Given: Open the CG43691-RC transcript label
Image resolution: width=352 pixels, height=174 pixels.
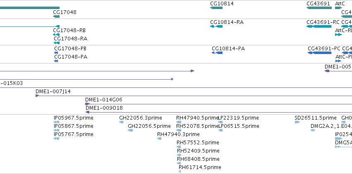Looking at the screenshot, I should coord(323,22).
